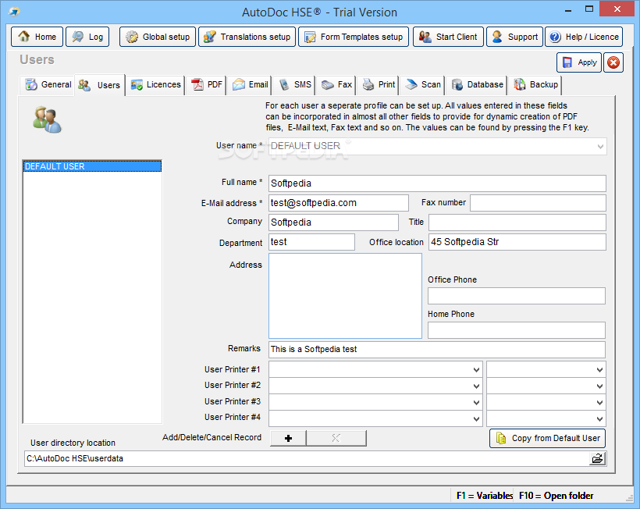Open the Support page
The image size is (640, 509).
514,37
